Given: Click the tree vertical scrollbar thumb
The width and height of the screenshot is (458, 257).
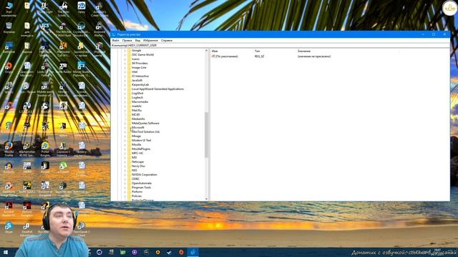Looking at the screenshot, I should click(x=206, y=135).
